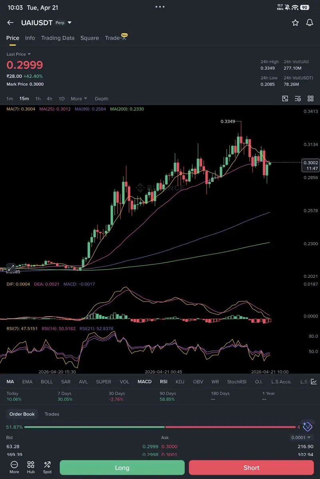This screenshot has width=320, height=479.
Task: Toggle the WR indicator
Action: coord(215,382)
